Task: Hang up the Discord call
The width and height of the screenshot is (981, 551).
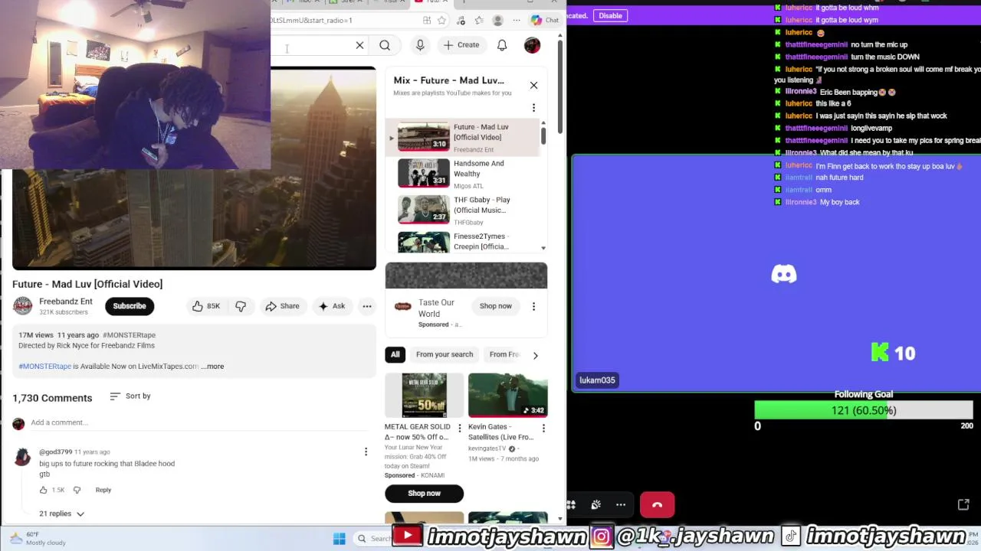Action: (657, 505)
